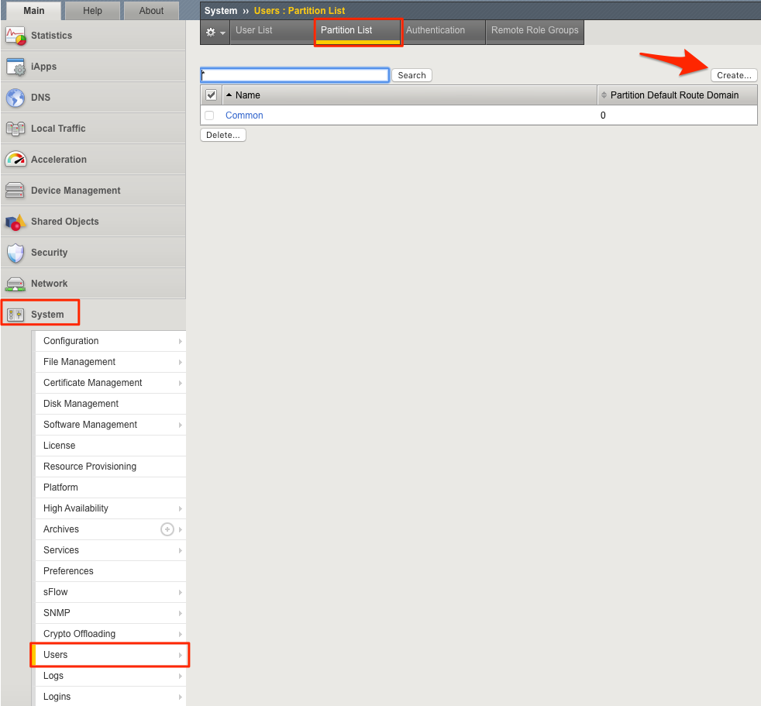
Task: Tick the checkbox next to Common partition
Action: (208, 115)
